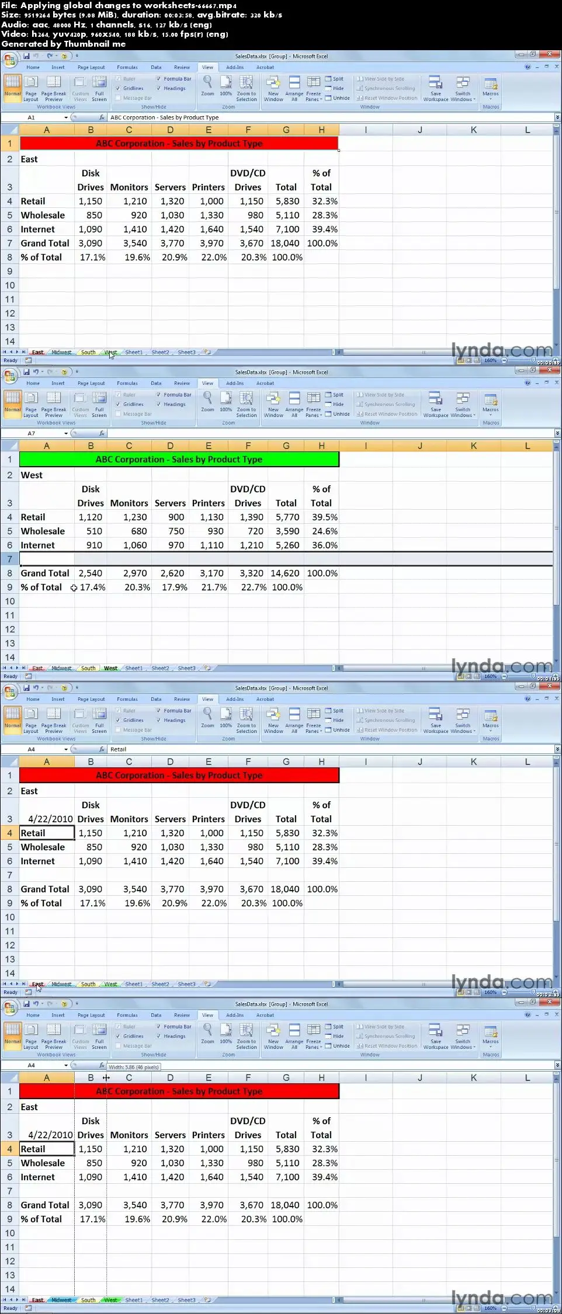
Task: Select the West sheet tab under the mouse pointer in the A1 frame
Action: point(111,352)
